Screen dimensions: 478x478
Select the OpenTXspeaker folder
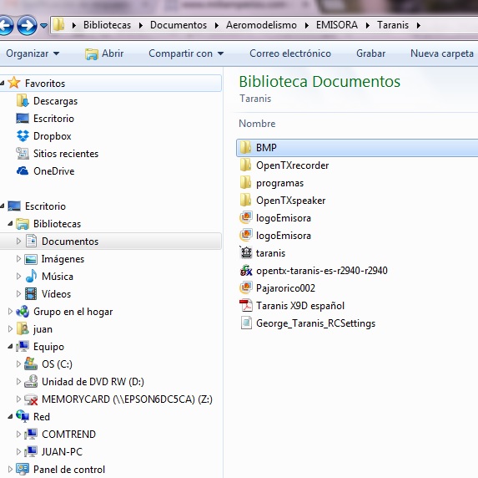(x=290, y=201)
